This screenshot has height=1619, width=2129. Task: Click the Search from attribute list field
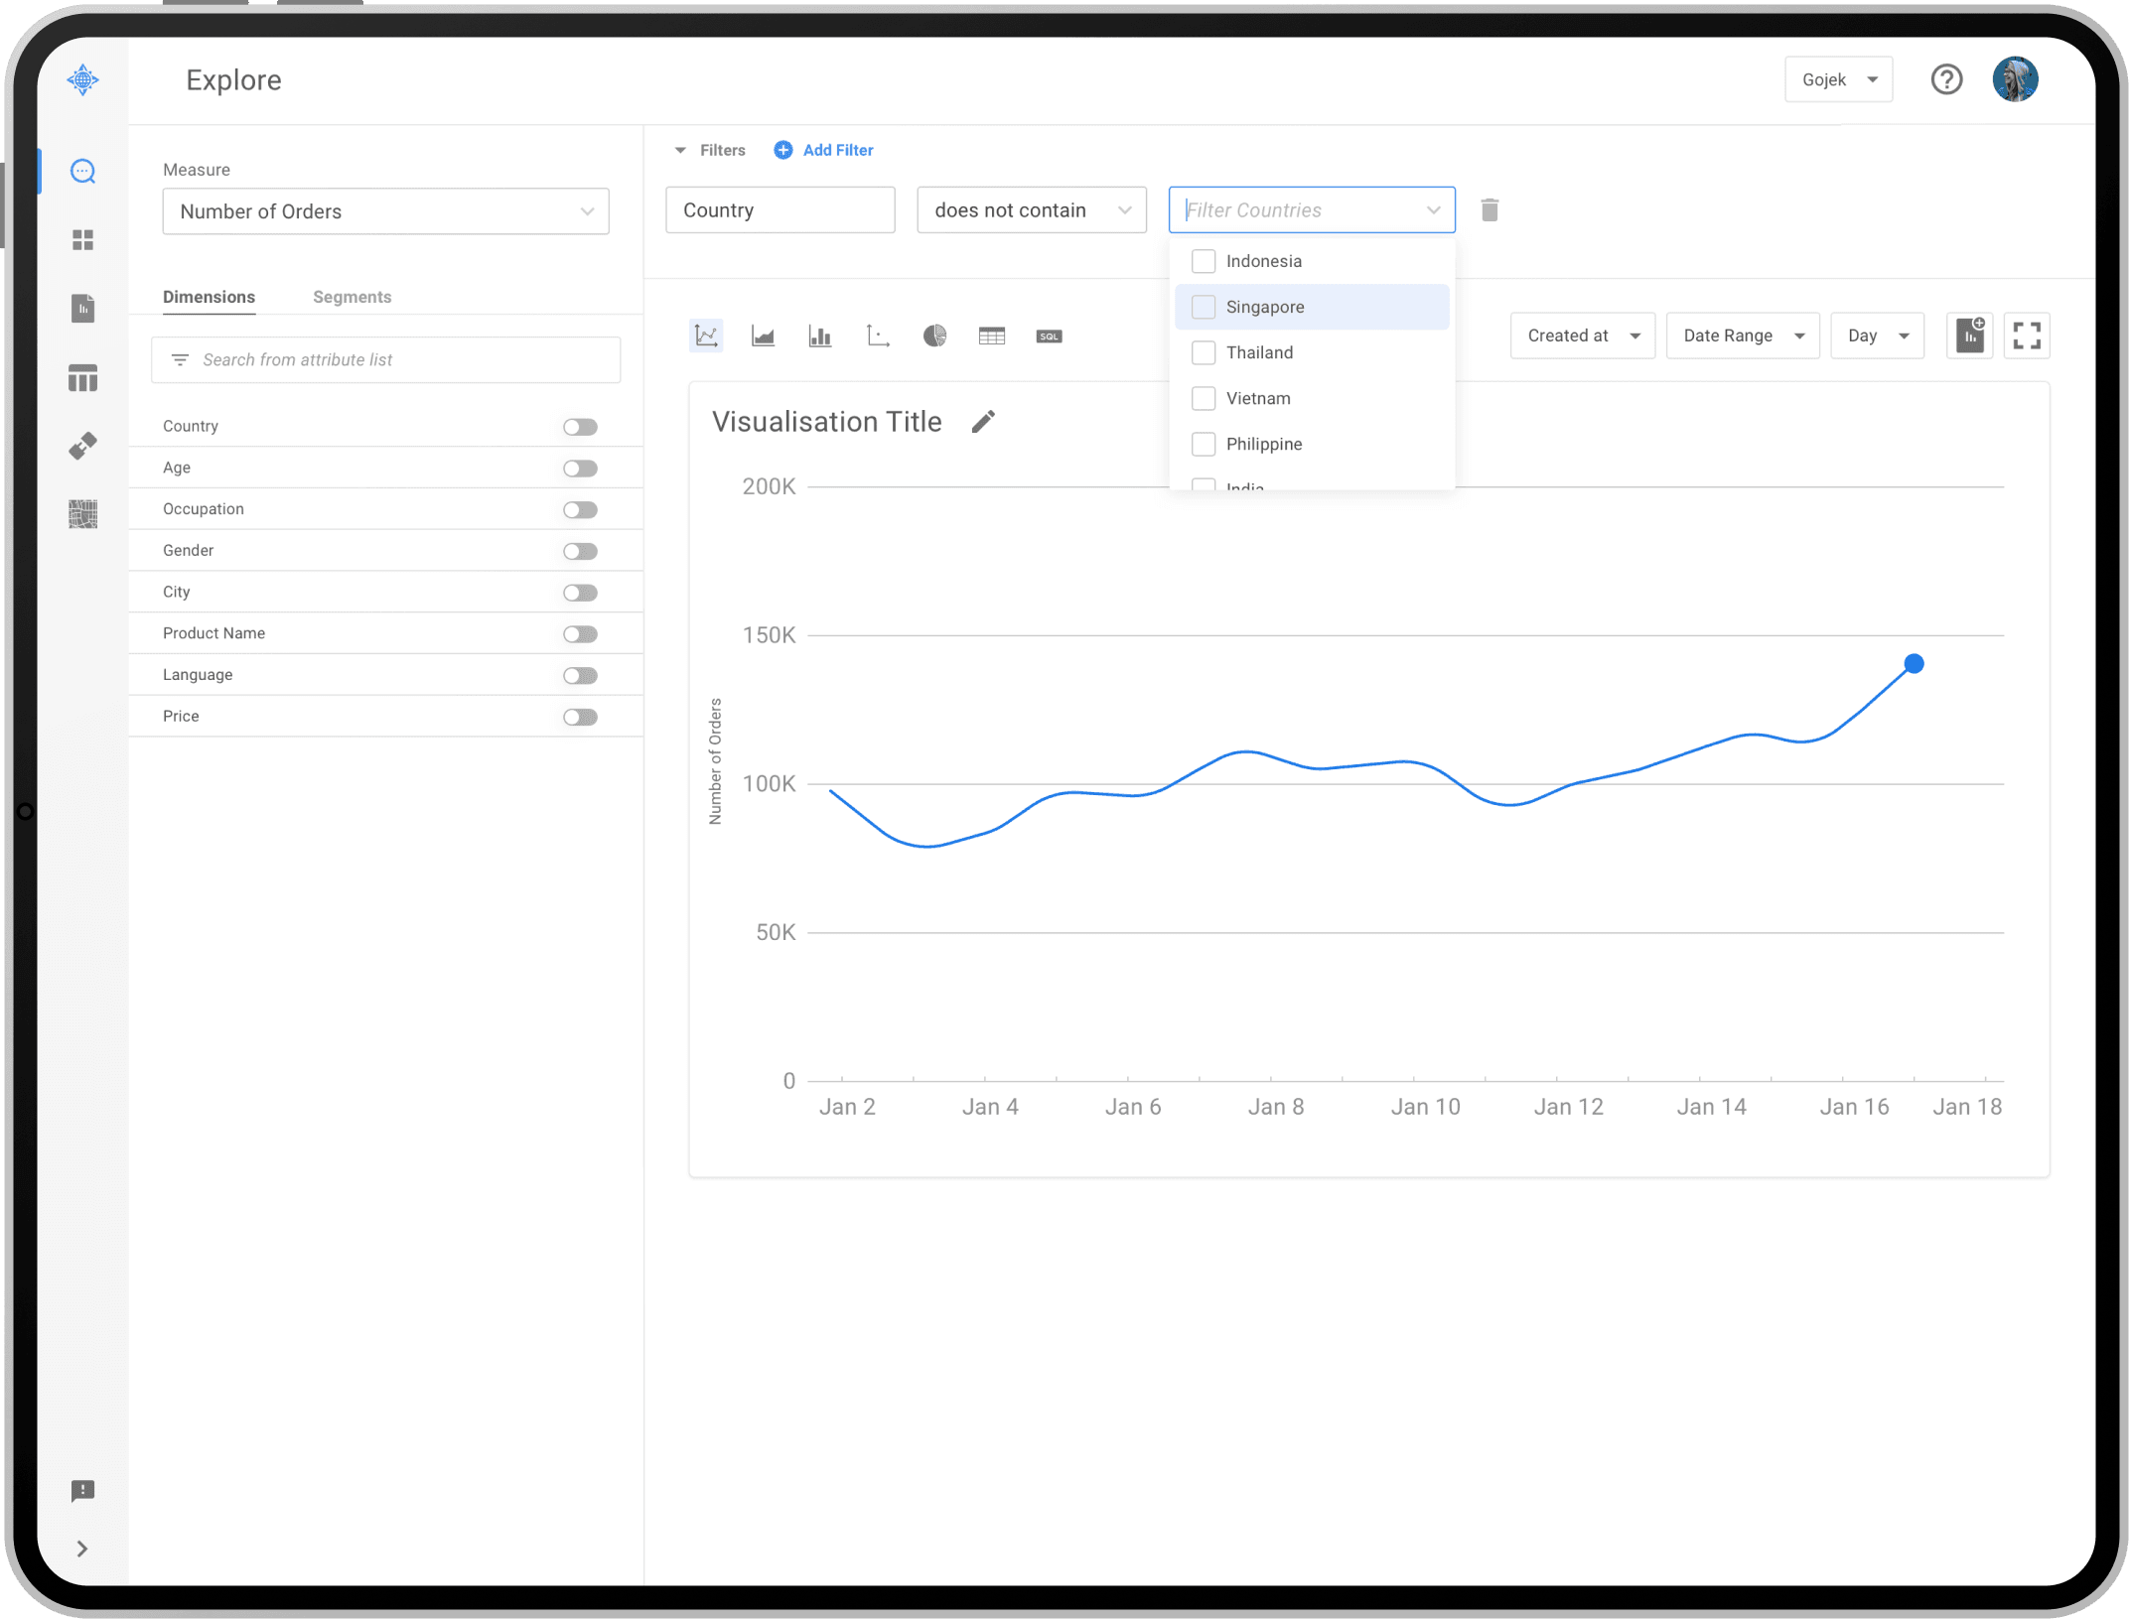point(385,359)
